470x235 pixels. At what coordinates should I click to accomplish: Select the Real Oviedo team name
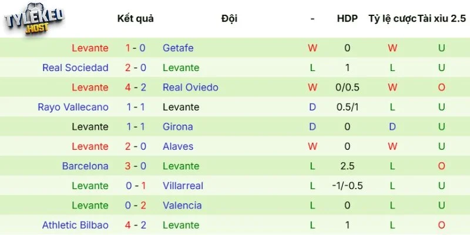[190, 88]
